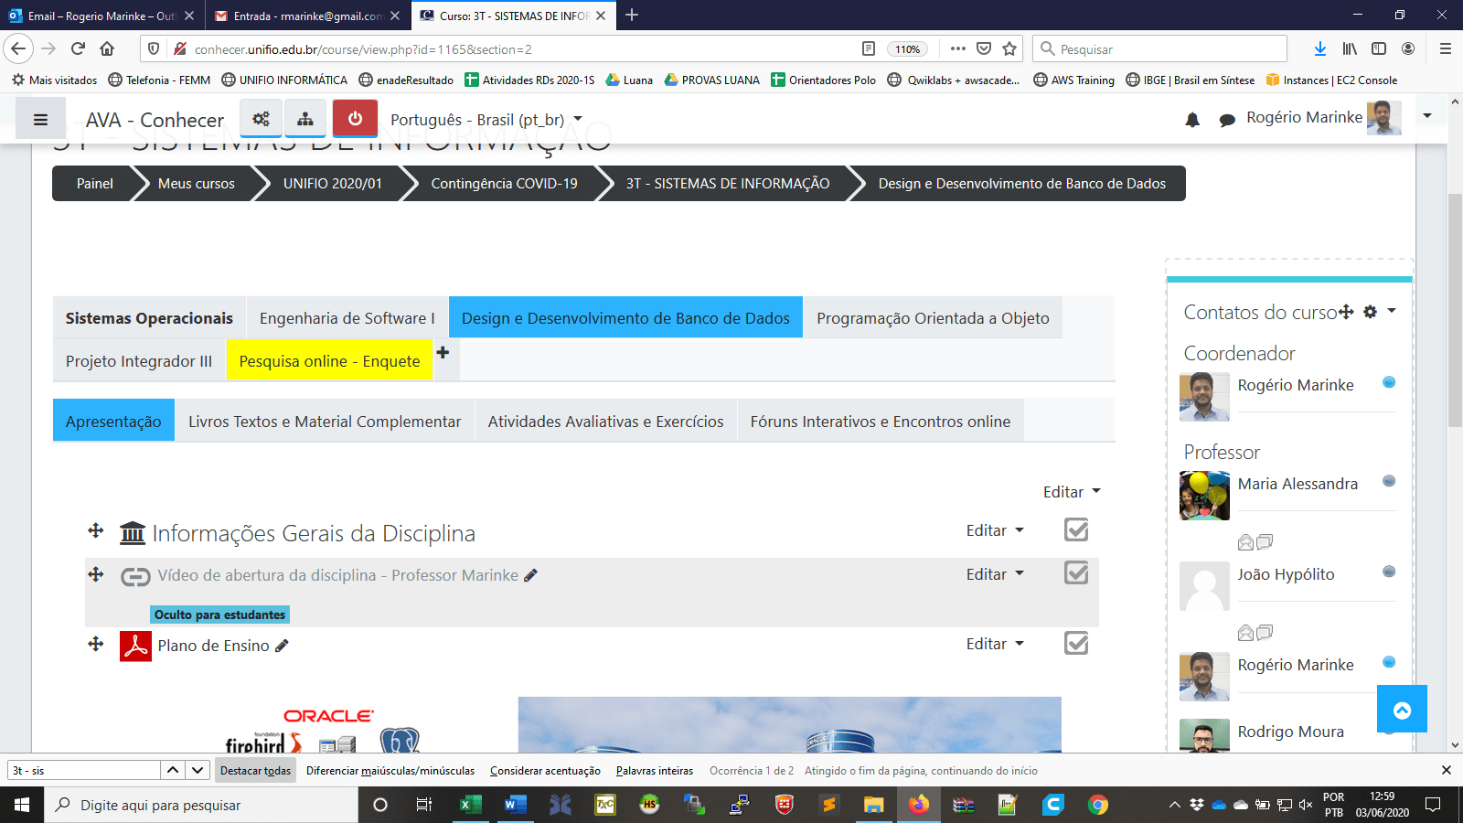The height and width of the screenshot is (823, 1463).
Task: Click the pencil icon beside Plano de Ensino
Action: (282, 646)
